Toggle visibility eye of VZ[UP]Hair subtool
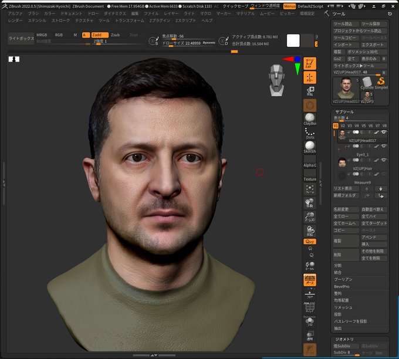 point(384,160)
